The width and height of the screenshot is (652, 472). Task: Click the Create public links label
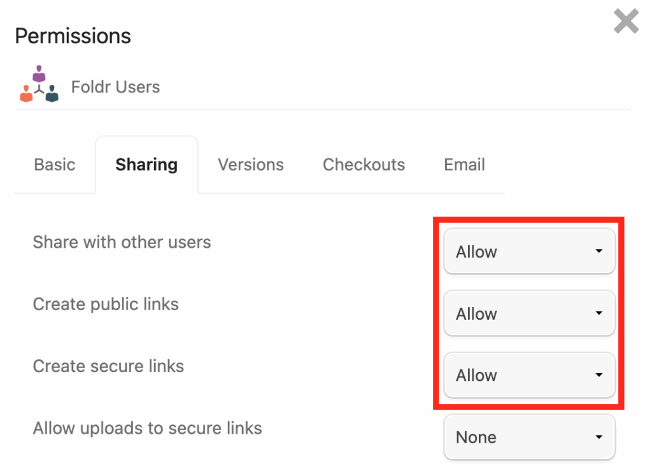106,304
